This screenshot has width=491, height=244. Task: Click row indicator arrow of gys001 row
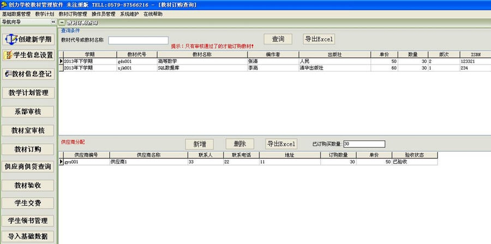coord(61,162)
